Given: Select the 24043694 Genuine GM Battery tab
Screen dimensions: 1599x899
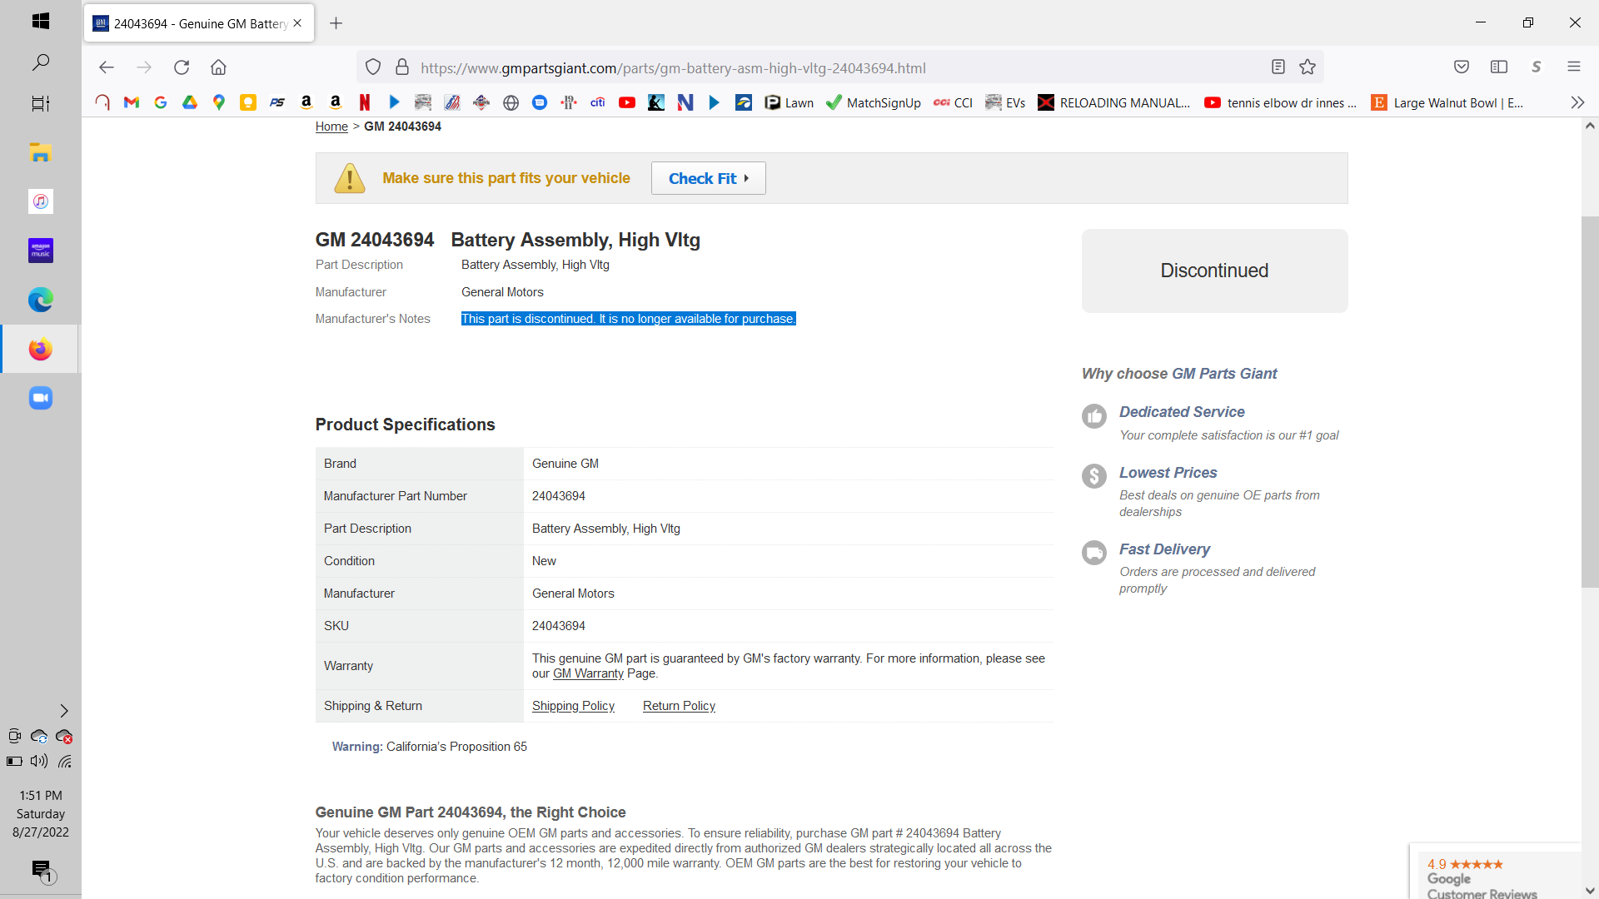Looking at the screenshot, I should [198, 23].
